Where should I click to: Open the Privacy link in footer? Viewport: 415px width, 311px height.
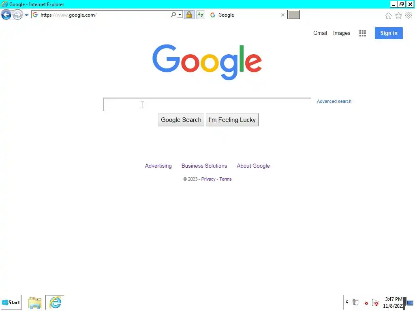click(x=208, y=179)
